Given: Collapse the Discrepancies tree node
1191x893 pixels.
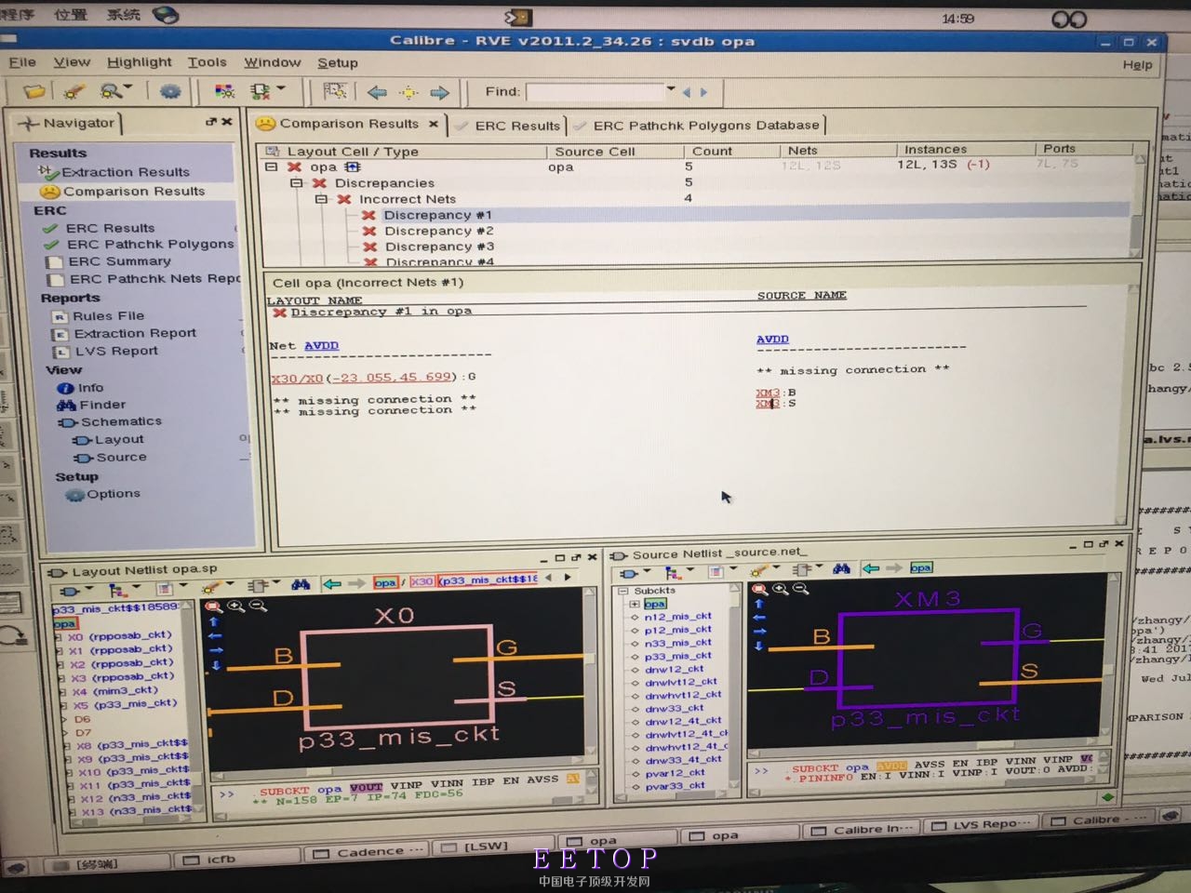Looking at the screenshot, I should tap(297, 183).
